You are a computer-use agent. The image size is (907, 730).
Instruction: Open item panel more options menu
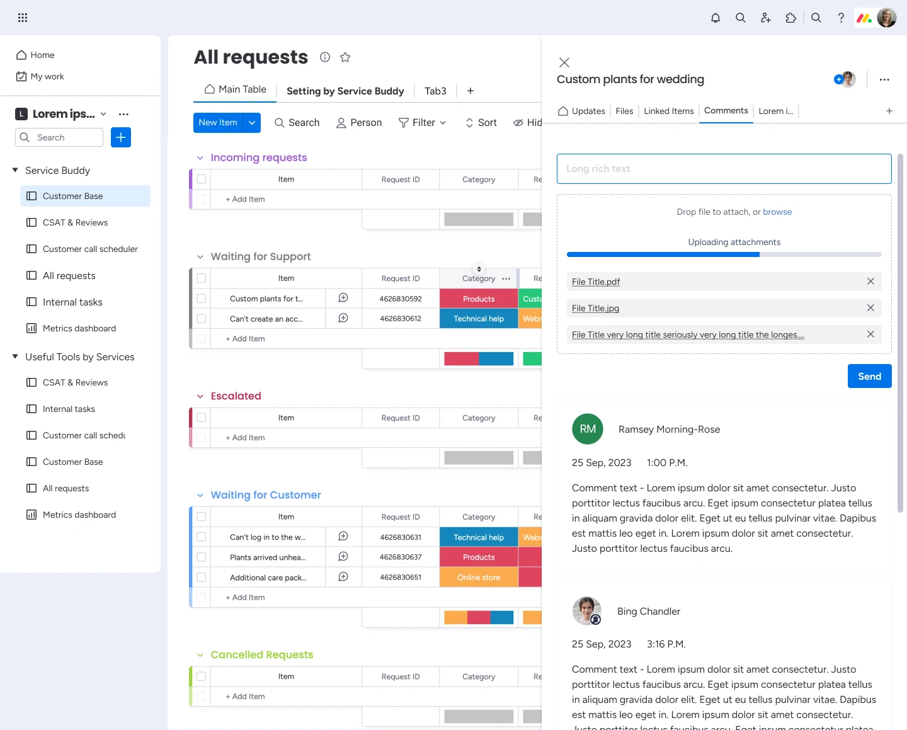coord(884,79)
